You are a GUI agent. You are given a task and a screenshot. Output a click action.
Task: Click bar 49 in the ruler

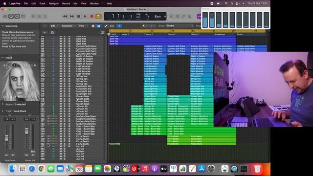[173, 31]
